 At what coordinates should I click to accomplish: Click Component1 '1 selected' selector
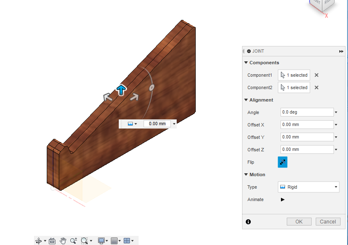pos(294,75)
